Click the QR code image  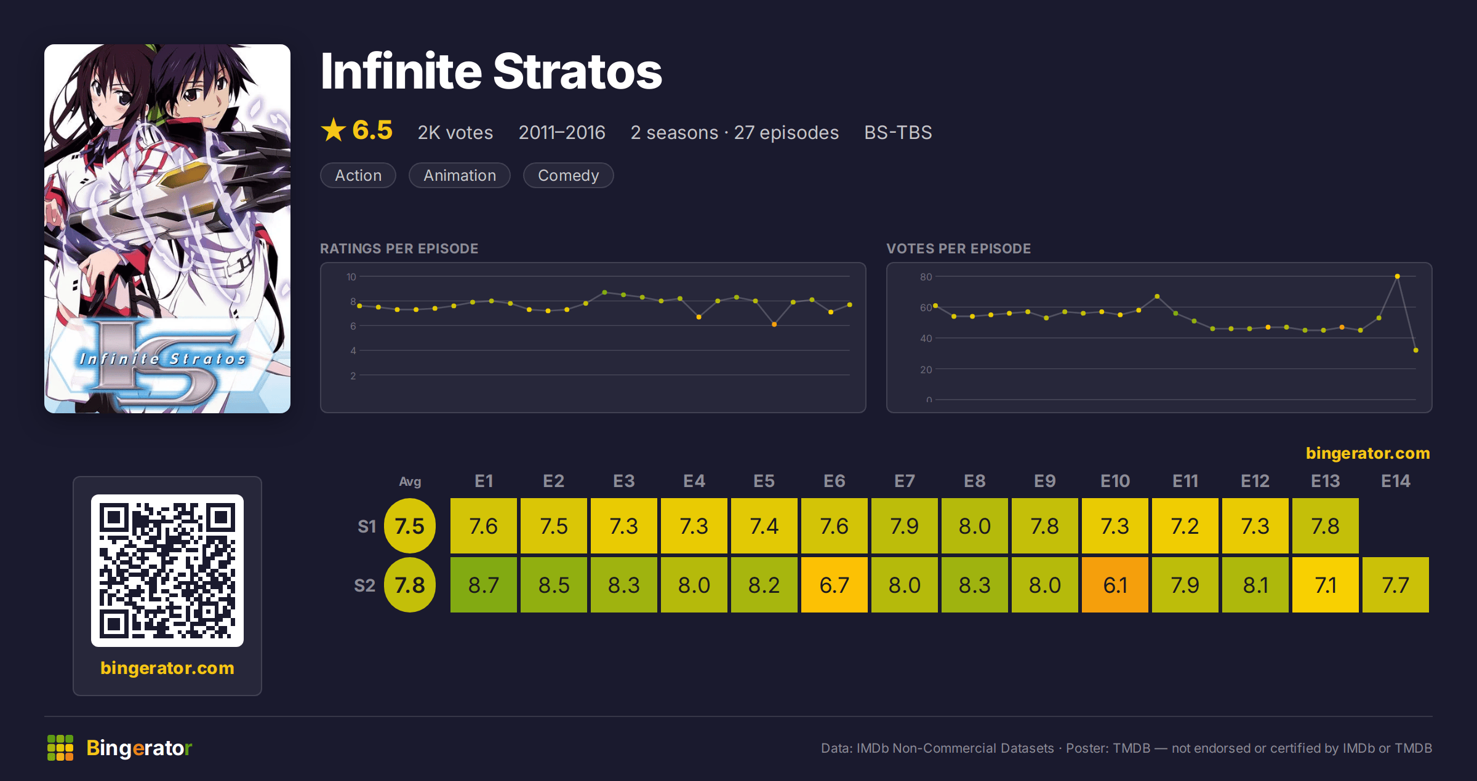pyautogui.click(x=167, y=571)
